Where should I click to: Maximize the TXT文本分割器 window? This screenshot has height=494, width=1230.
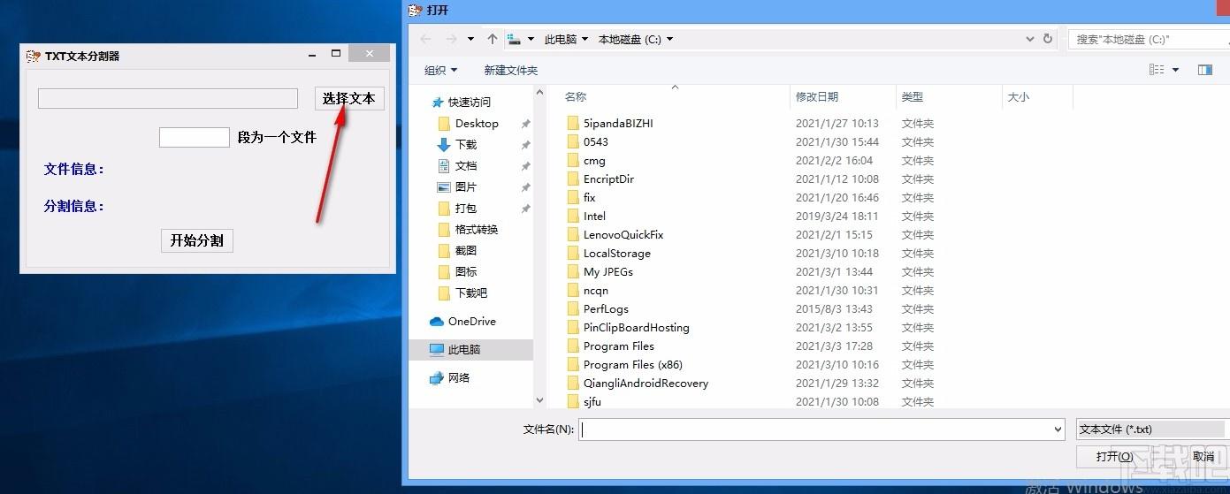[336, 54]
